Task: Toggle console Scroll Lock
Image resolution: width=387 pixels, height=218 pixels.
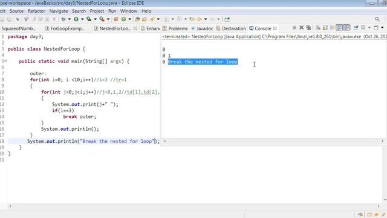Action: pos(325,28)
